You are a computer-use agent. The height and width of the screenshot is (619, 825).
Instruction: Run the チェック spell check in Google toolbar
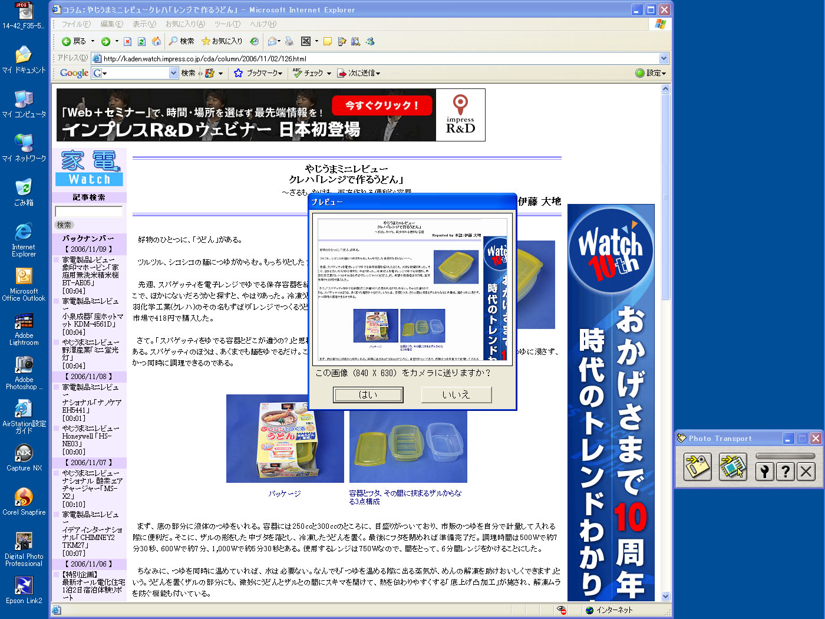[x=308, y=73]
